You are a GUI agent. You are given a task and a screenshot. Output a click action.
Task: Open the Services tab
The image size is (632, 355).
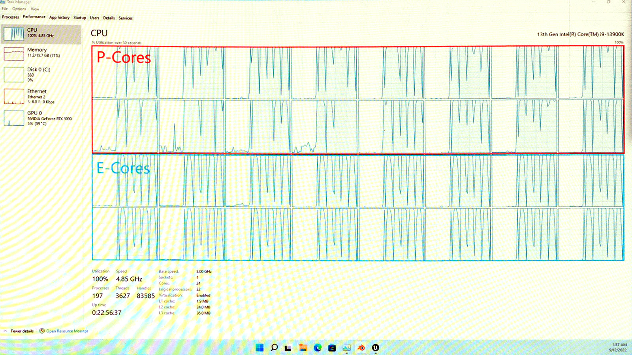[126, 18]
